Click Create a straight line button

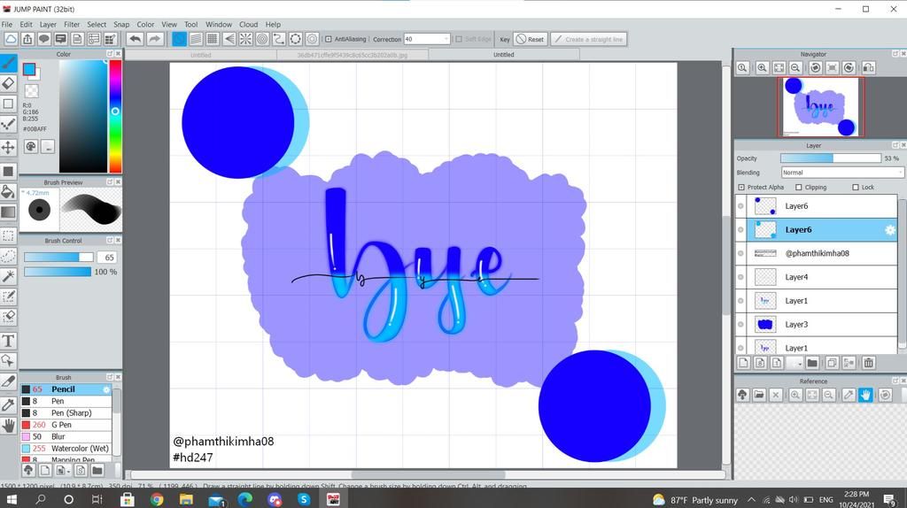tap(588, 39)
